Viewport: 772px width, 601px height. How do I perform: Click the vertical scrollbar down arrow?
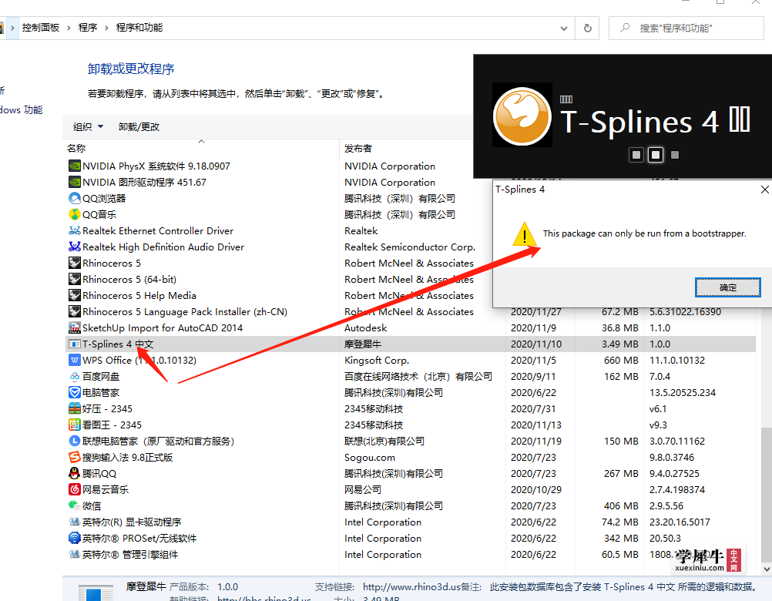tap(766, 569)
